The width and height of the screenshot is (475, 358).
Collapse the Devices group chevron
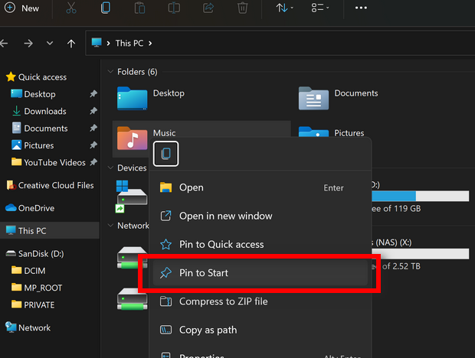tap(110, 168)
